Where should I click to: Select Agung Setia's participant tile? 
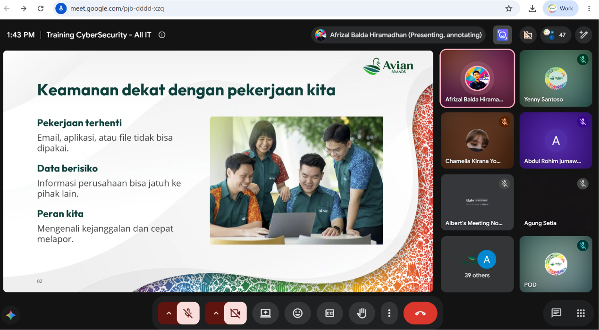(556, 202)
